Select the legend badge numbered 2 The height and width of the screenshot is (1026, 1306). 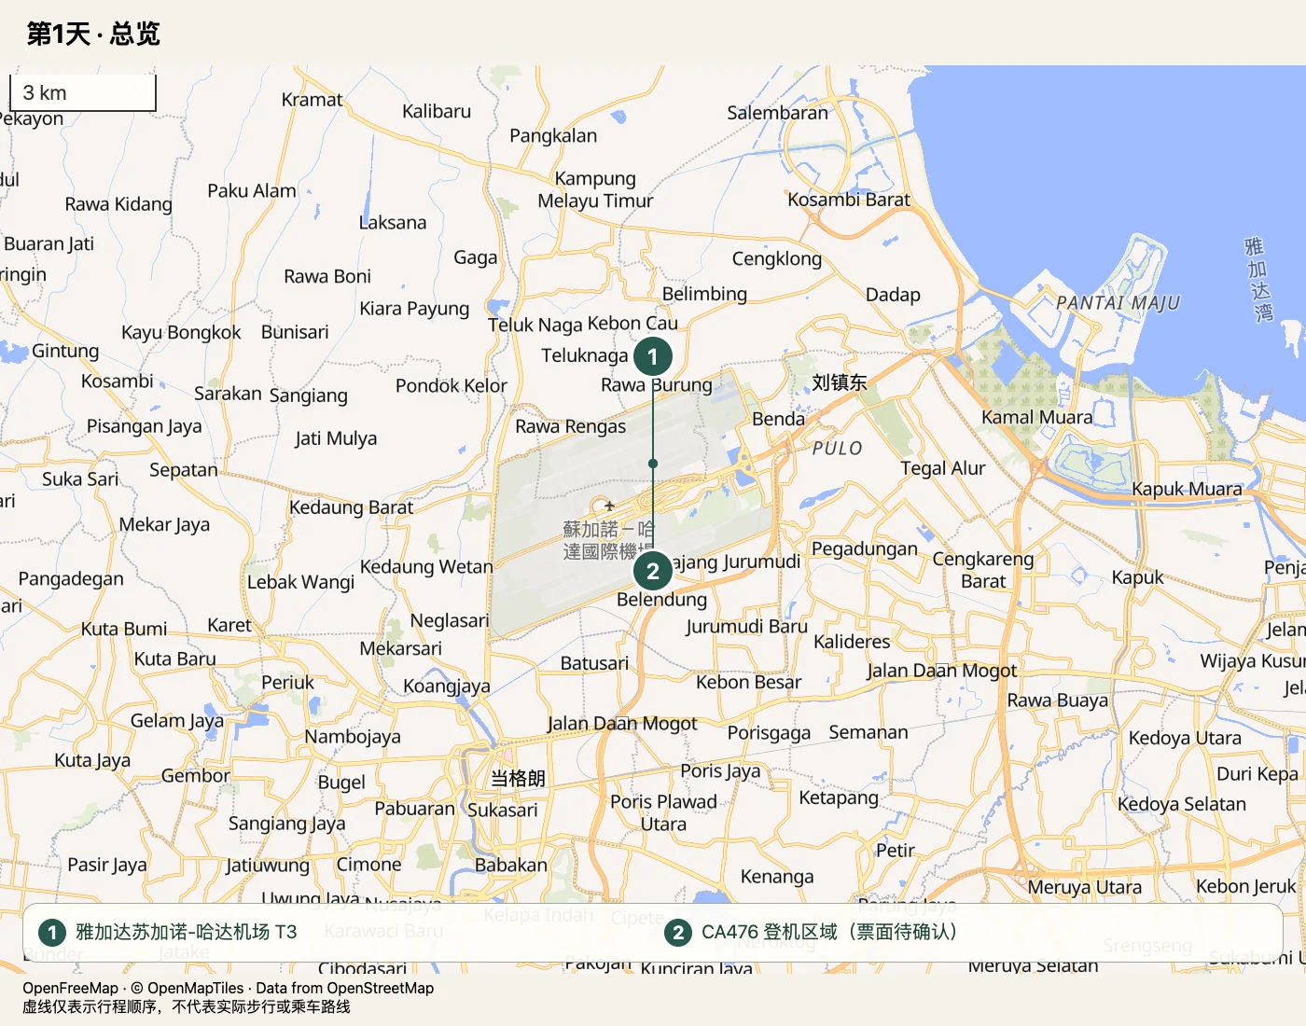click(678, 932)
